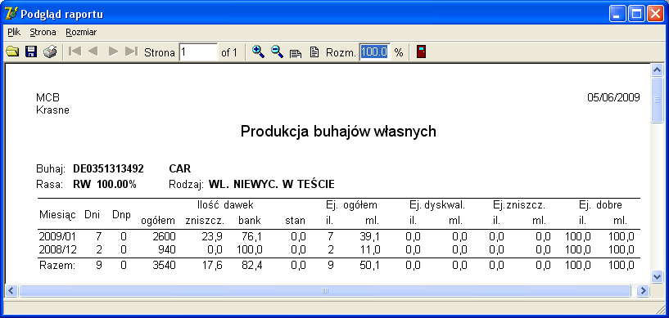Click the value 76,1 bank

(x=252, y=237)
